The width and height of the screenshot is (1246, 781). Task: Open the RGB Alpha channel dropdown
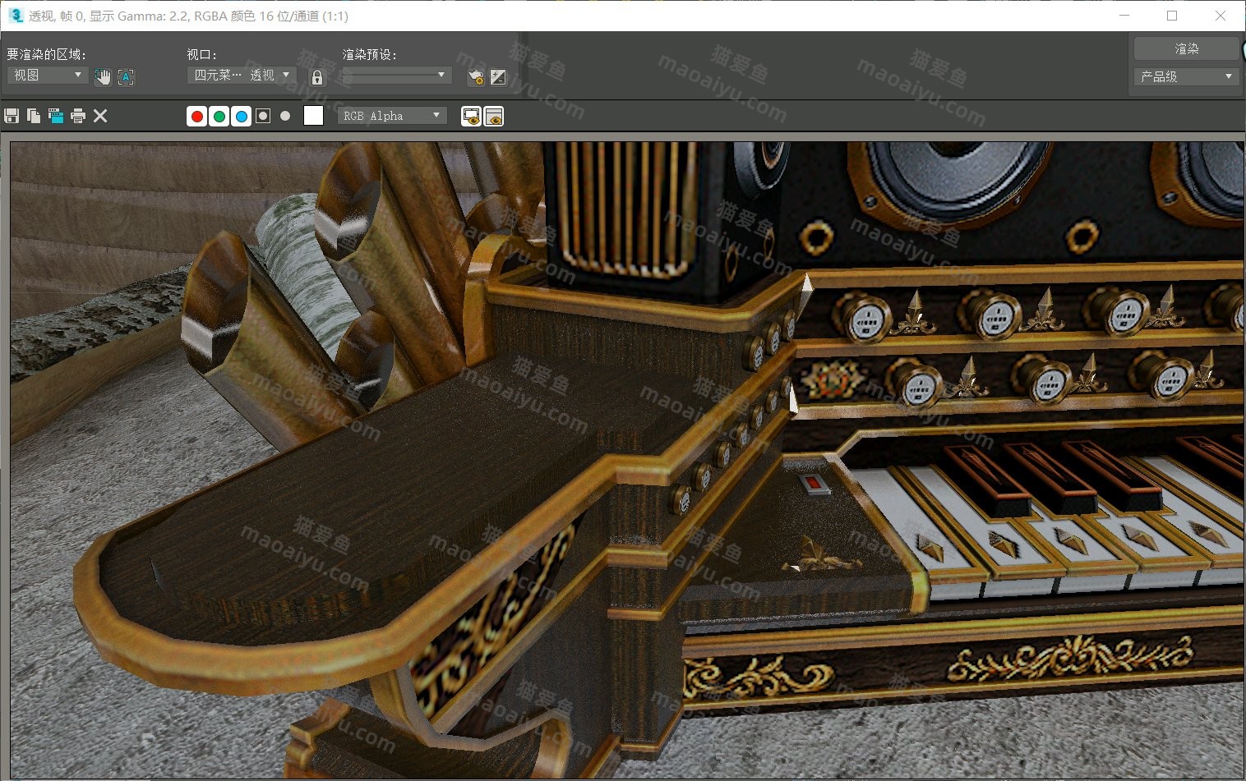392,116
